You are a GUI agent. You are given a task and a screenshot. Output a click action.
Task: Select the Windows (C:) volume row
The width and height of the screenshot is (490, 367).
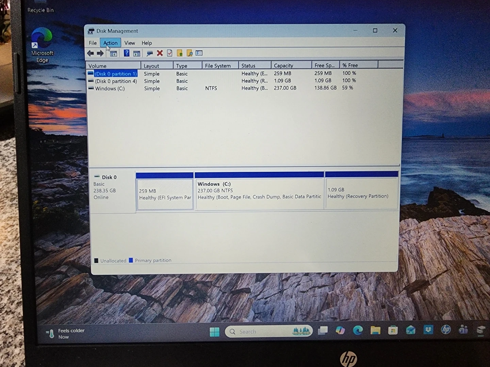(x=110, y=88)
